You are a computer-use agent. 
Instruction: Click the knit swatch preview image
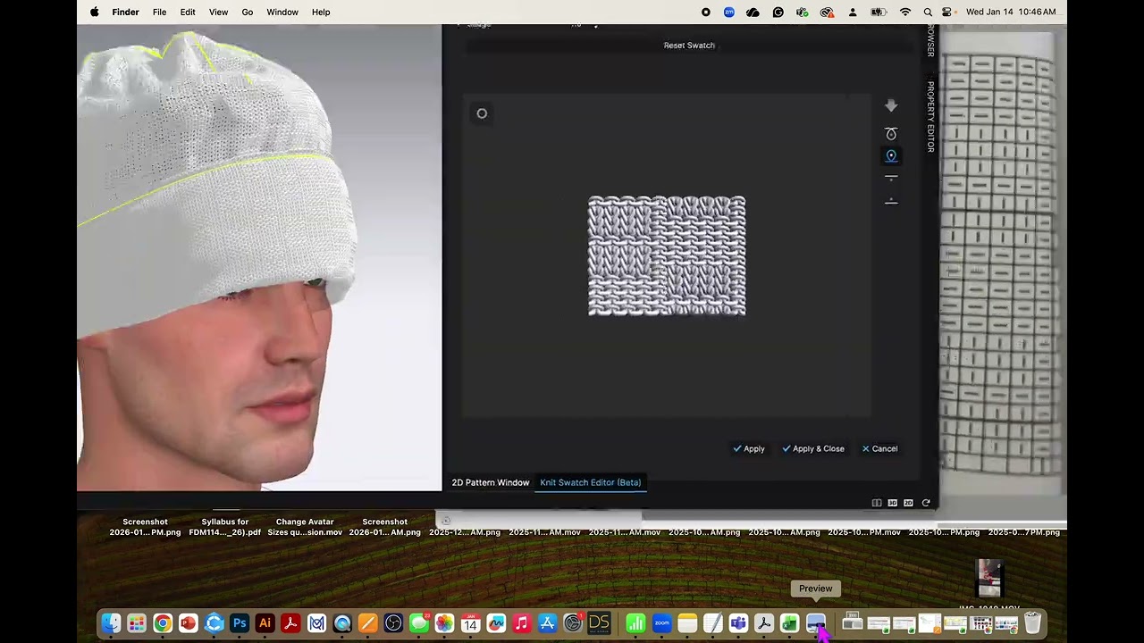click(x=667, y=256)
